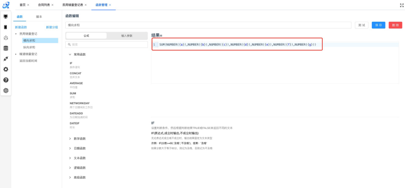Switch to the 首页 tab
The width and height of the screenshot is (405, 188).
tap(23, 5)
